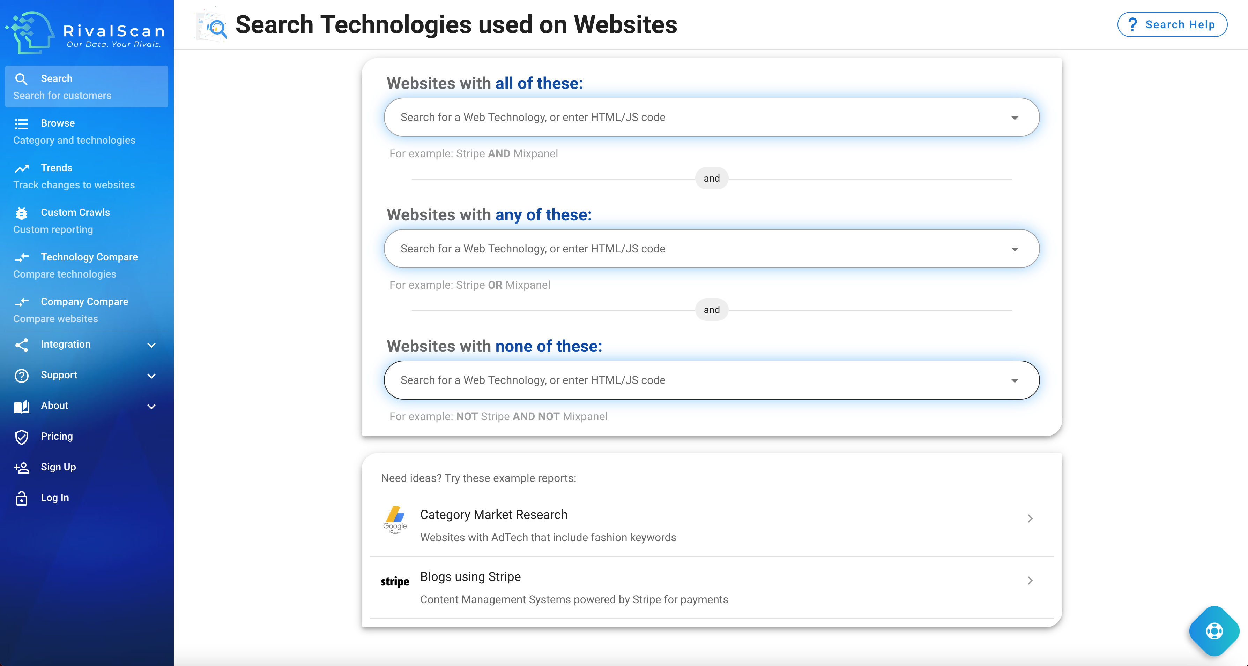The width and height of the screenshot is (1248, 666).
Task: Click the Sign Up add-person icon
Action: tap(21, 468)
